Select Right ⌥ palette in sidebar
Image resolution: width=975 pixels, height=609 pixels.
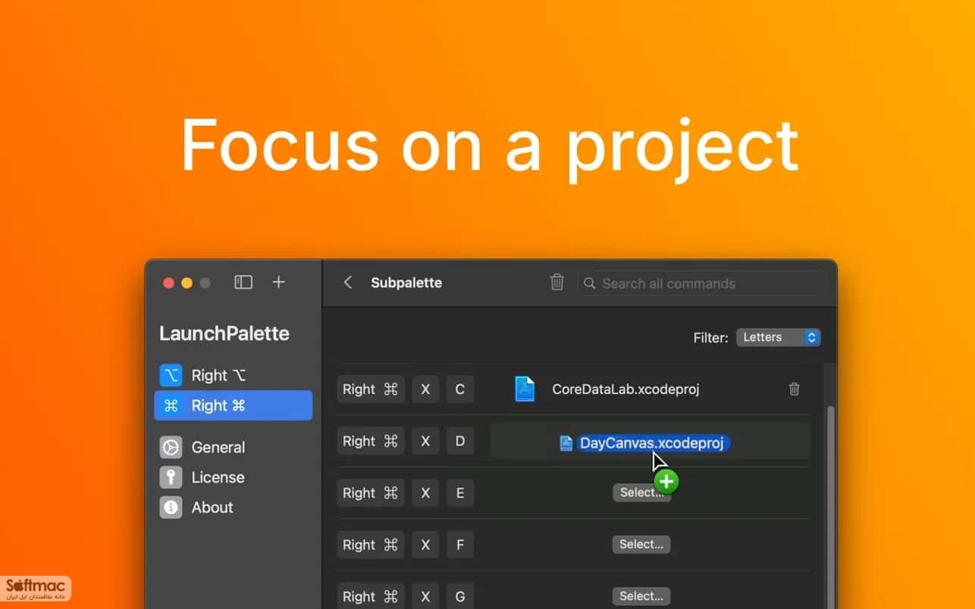233,375
